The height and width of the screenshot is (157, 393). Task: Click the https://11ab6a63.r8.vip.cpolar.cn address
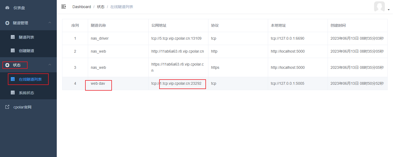[178, 67]
